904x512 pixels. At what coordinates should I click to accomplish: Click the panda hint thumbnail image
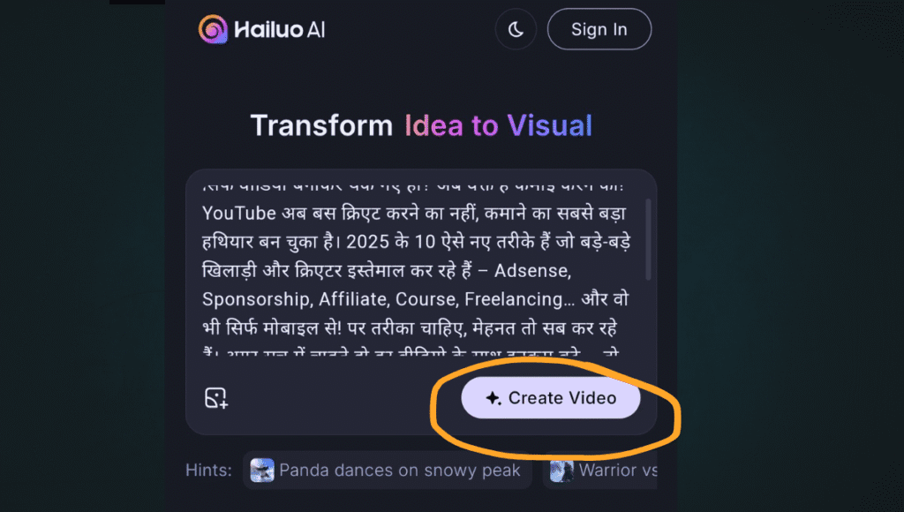[x=262, y=471]
